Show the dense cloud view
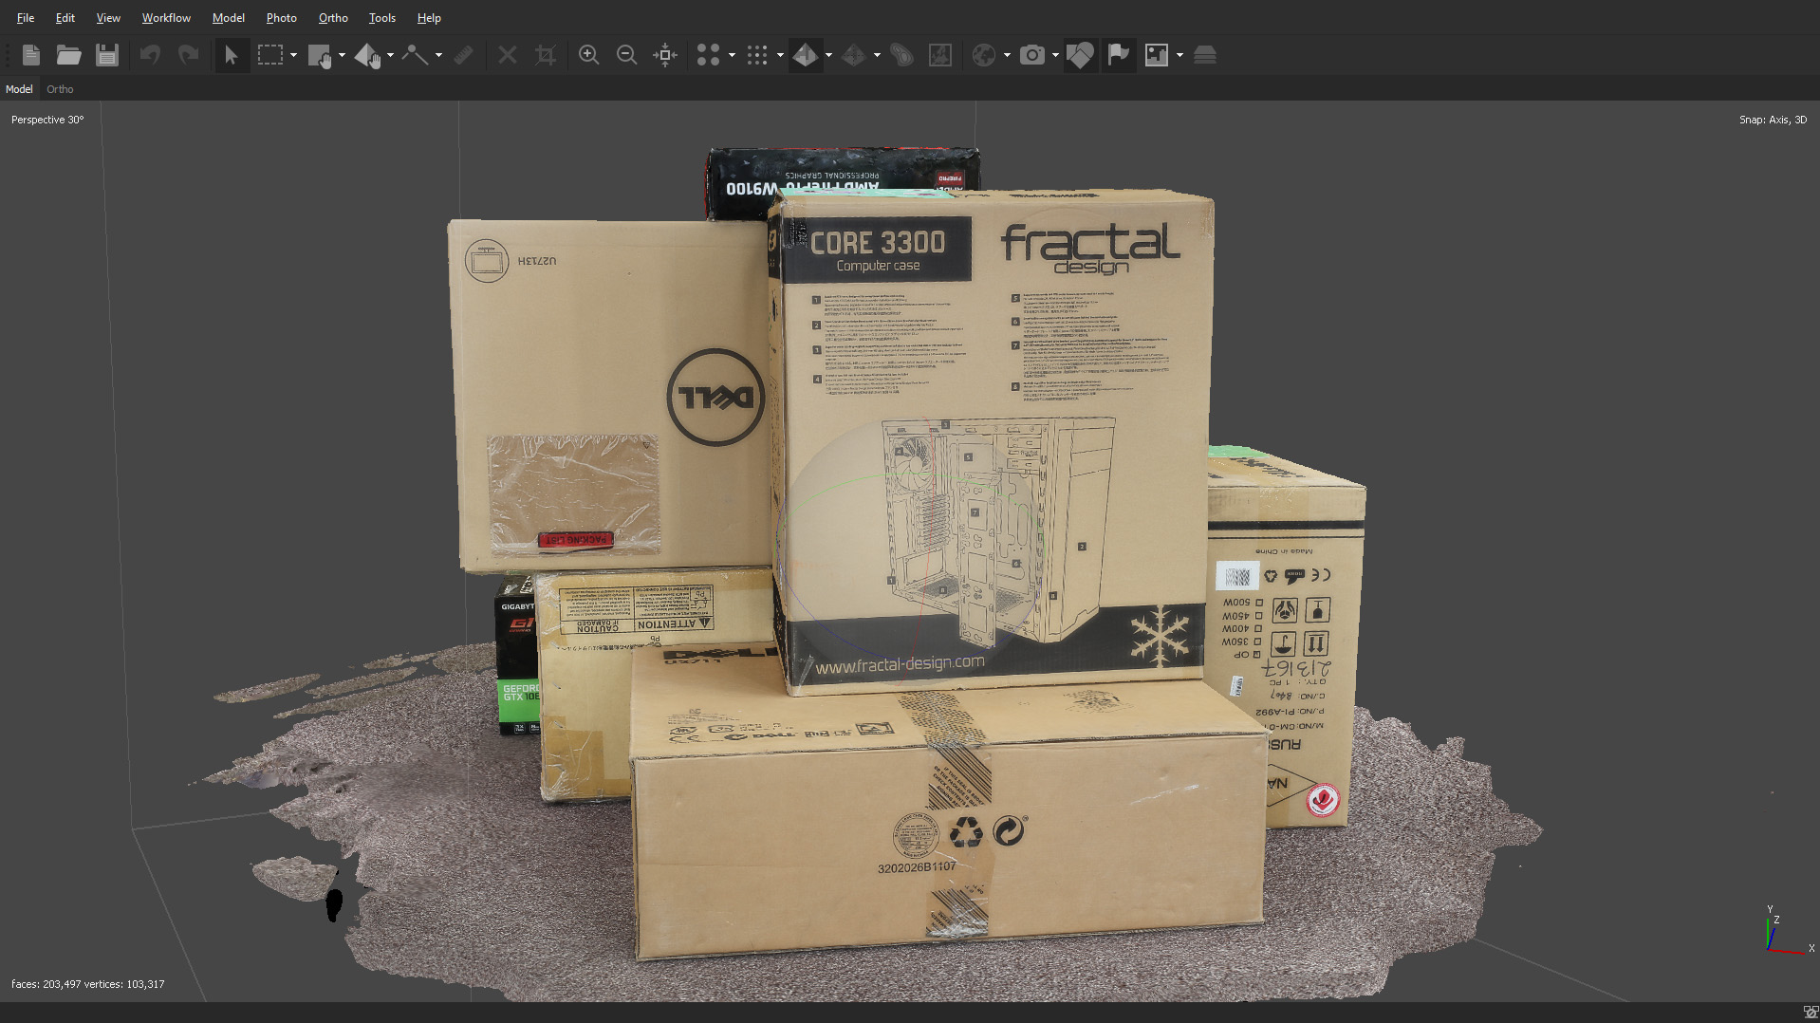Screen dimensions: 1820x1023 (x=756, y=55)
